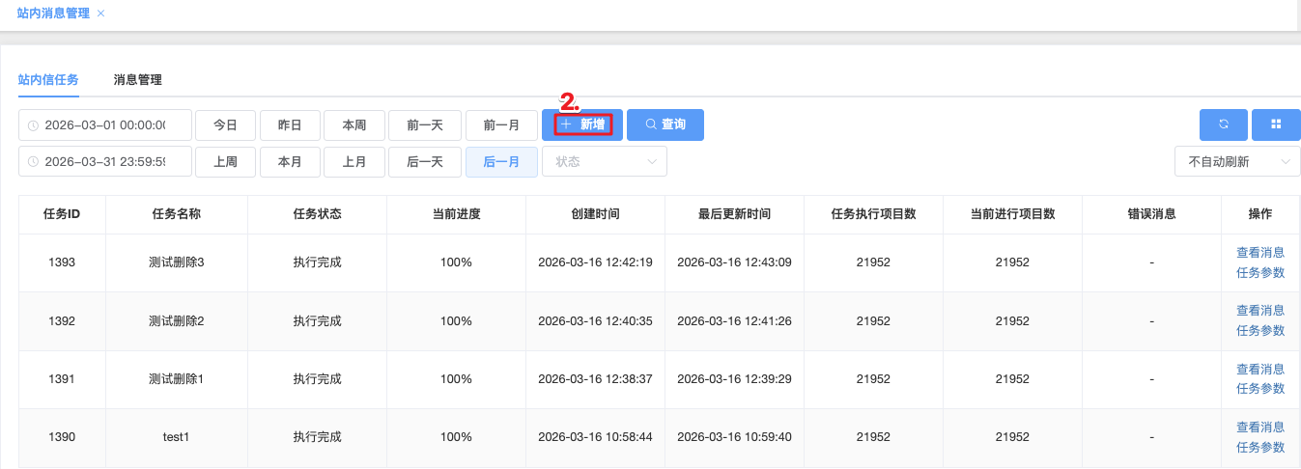1301x469 pixels.
Task: Click the start date input 2026-03-01
Action: [104, 125]
